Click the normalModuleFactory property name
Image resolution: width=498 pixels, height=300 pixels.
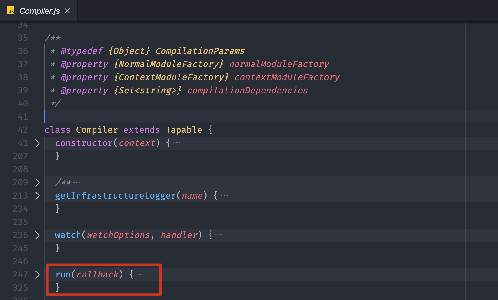tap(279, 64)
